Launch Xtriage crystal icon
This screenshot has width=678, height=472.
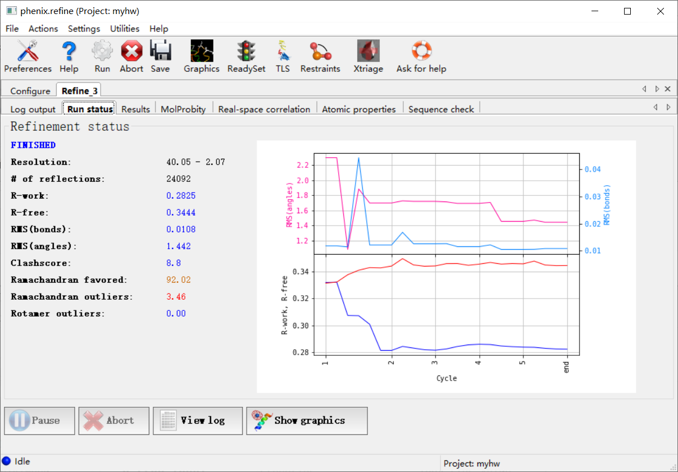click(368, 51)
